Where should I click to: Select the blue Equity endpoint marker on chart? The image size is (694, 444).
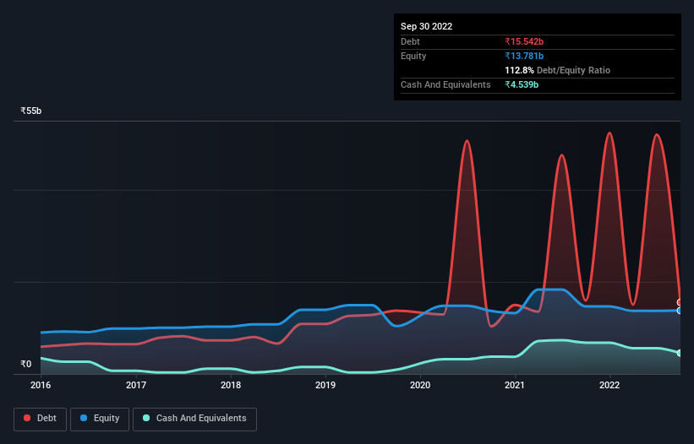pyautogui.click(x=680, y=311)
